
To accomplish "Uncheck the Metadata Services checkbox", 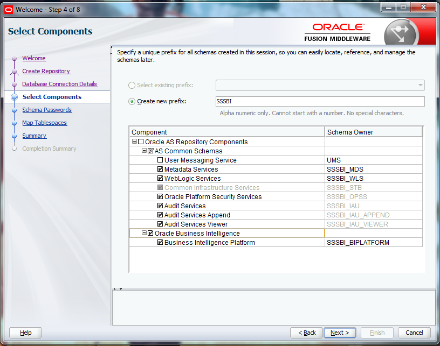I will (160, 169).
